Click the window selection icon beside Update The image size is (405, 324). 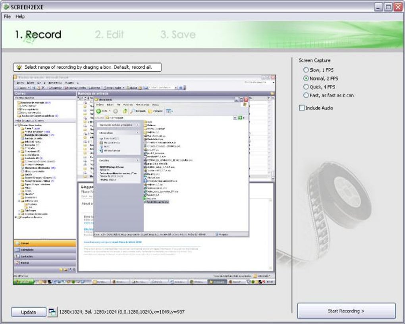[x=52, y=312]
